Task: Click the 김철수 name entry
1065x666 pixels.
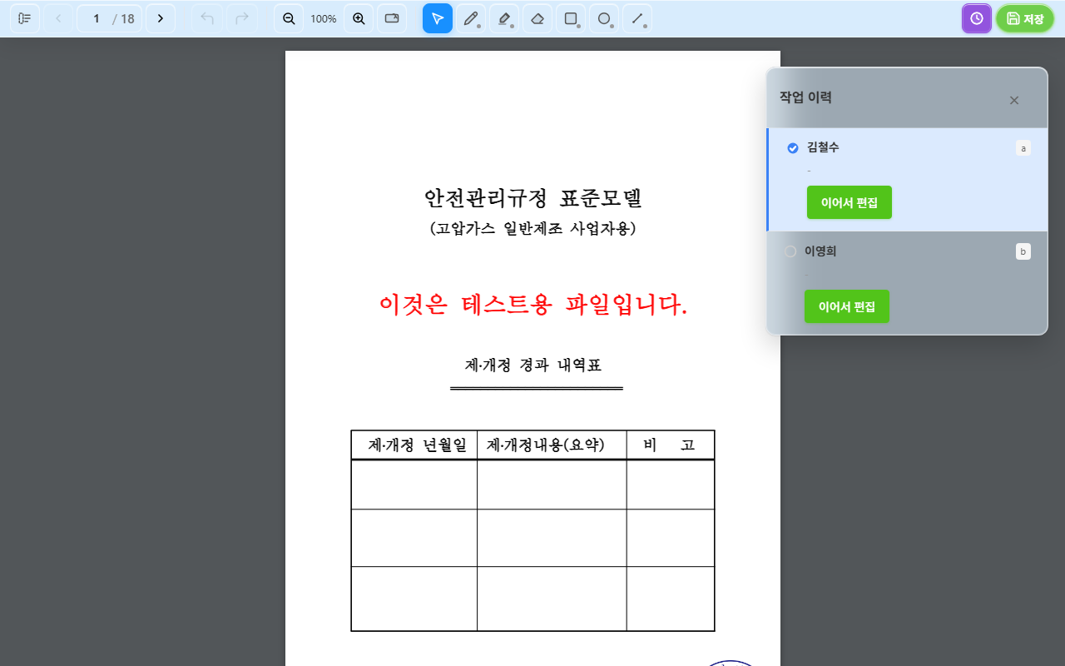Action: [823, 147]
